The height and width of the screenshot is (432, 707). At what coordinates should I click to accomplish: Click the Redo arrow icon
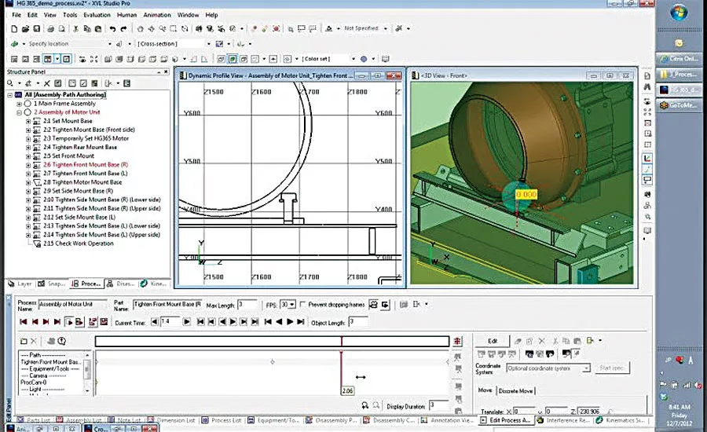(x=123, y=29)
